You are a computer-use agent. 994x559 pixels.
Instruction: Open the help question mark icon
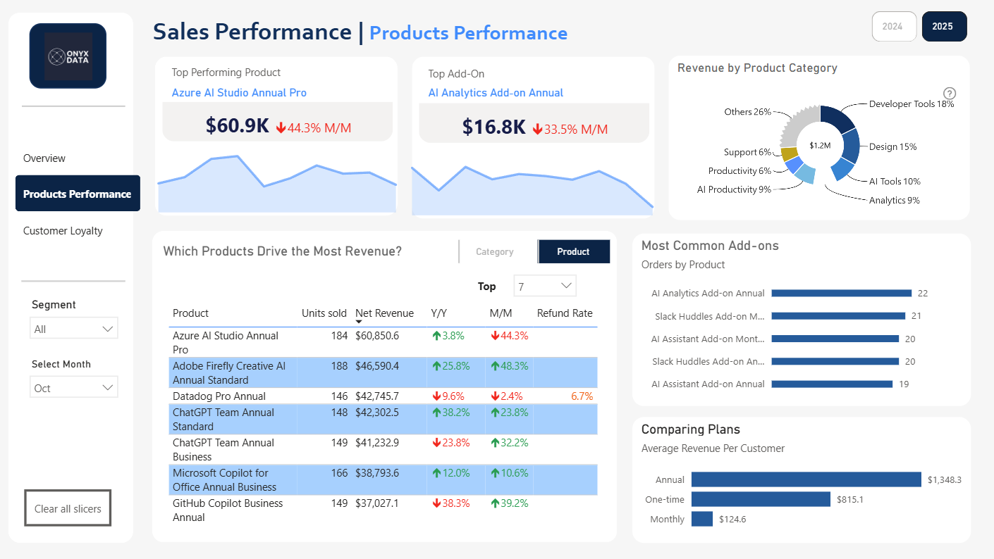click(950, 94)
